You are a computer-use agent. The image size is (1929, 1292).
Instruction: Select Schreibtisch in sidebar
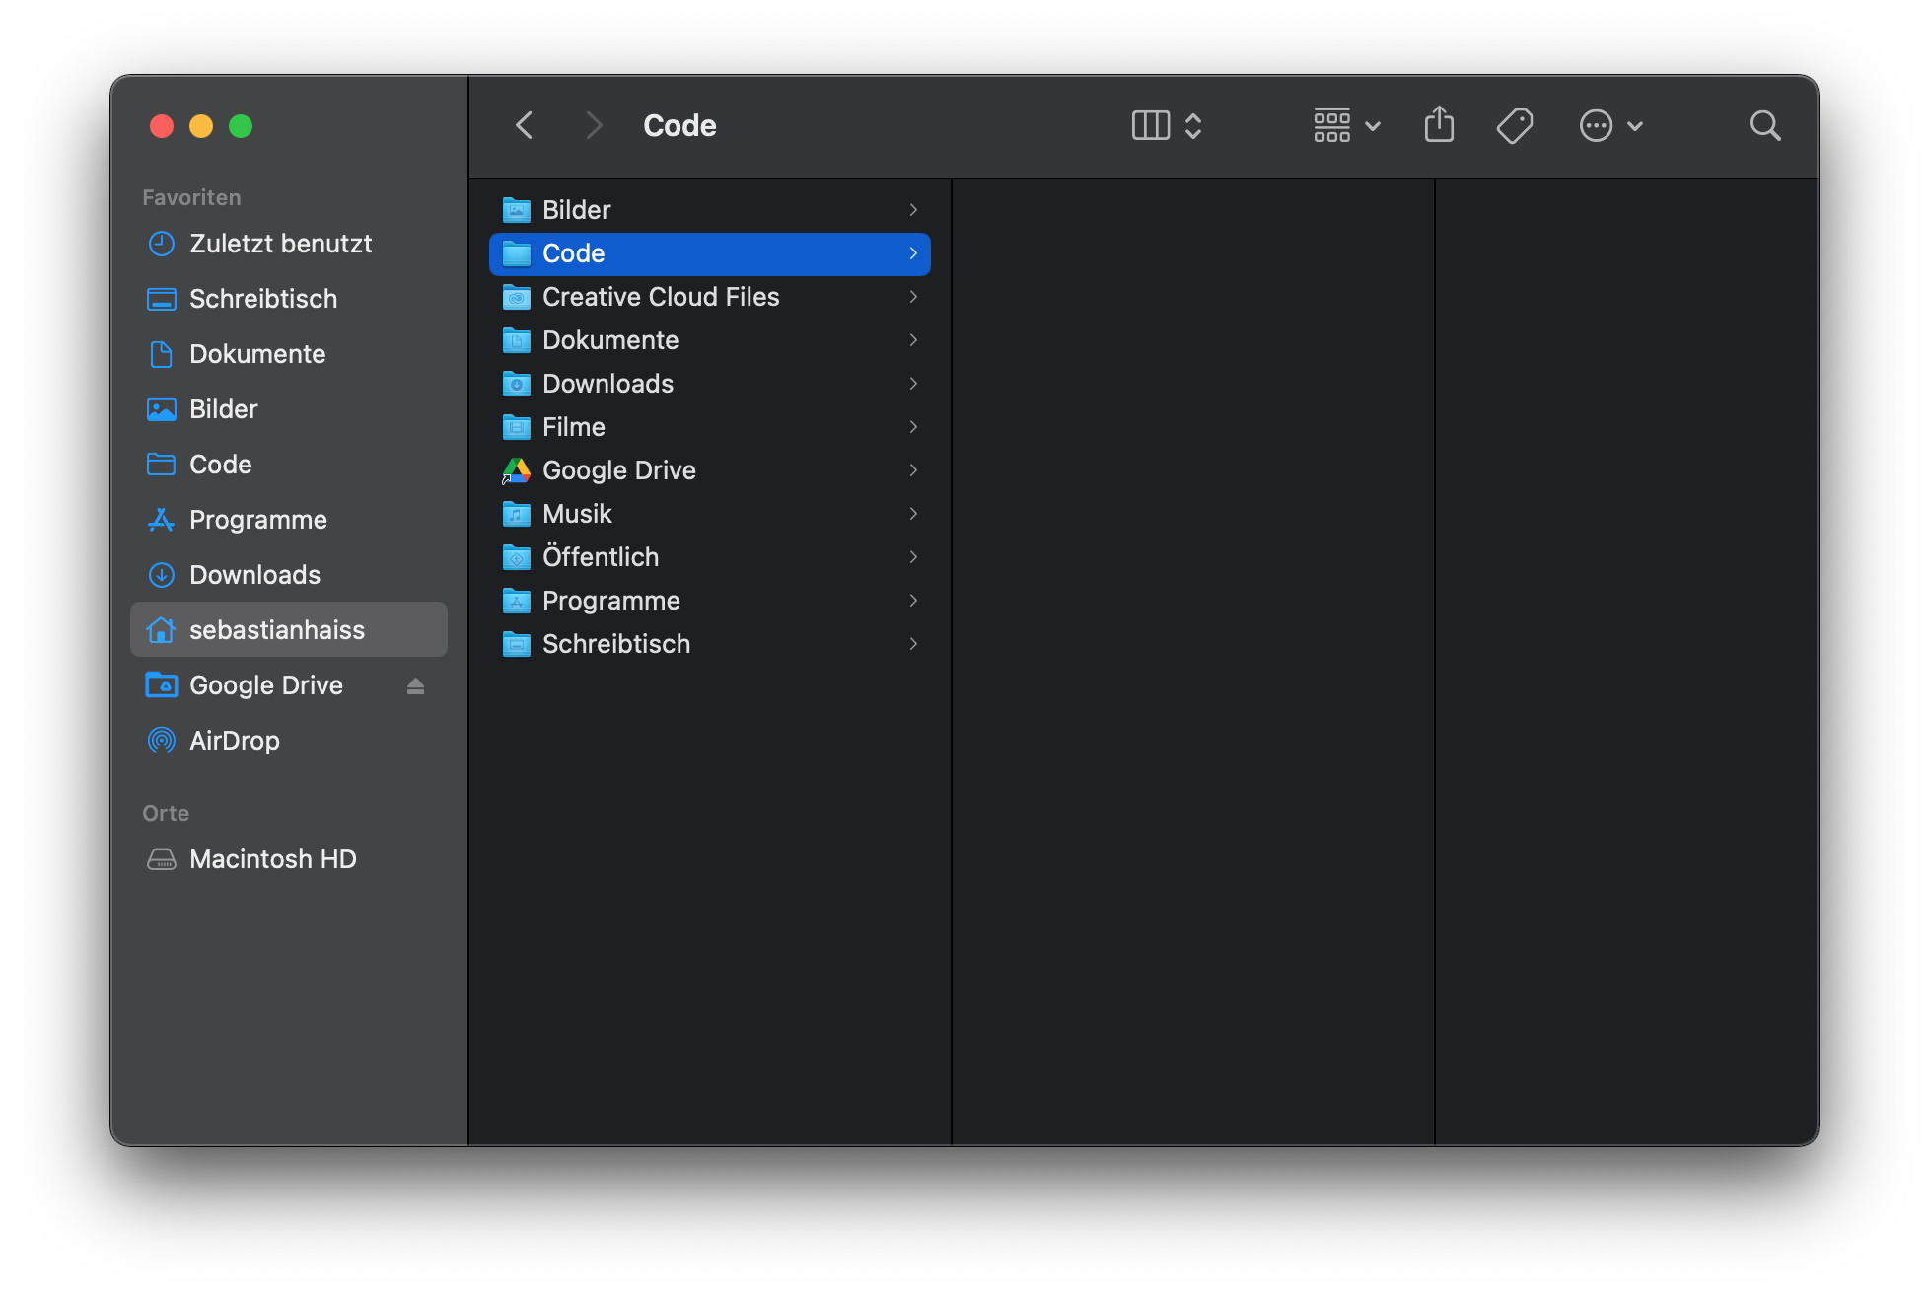pos(264,299)
